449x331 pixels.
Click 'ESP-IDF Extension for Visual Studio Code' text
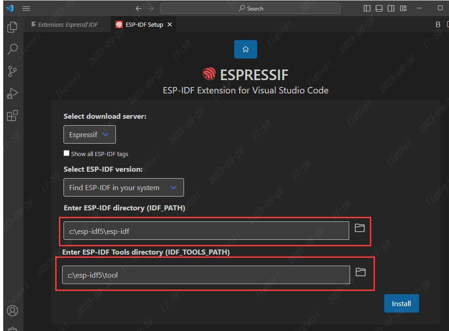[246, 91]
